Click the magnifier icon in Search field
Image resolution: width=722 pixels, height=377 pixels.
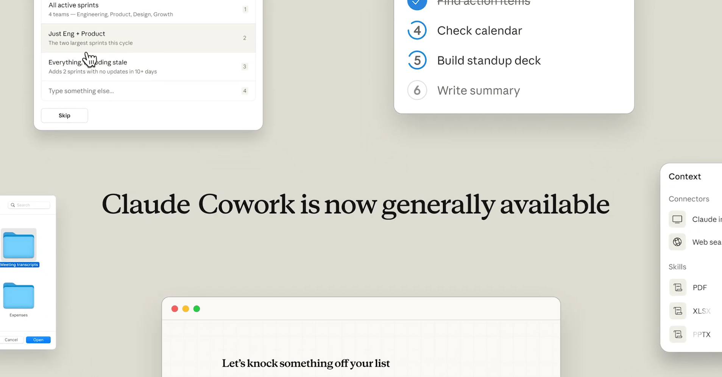[x=13, y=205]
